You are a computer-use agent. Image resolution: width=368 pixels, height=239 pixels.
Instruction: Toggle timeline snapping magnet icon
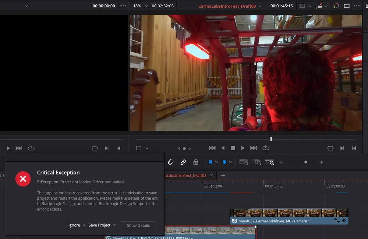pos(171,162)
